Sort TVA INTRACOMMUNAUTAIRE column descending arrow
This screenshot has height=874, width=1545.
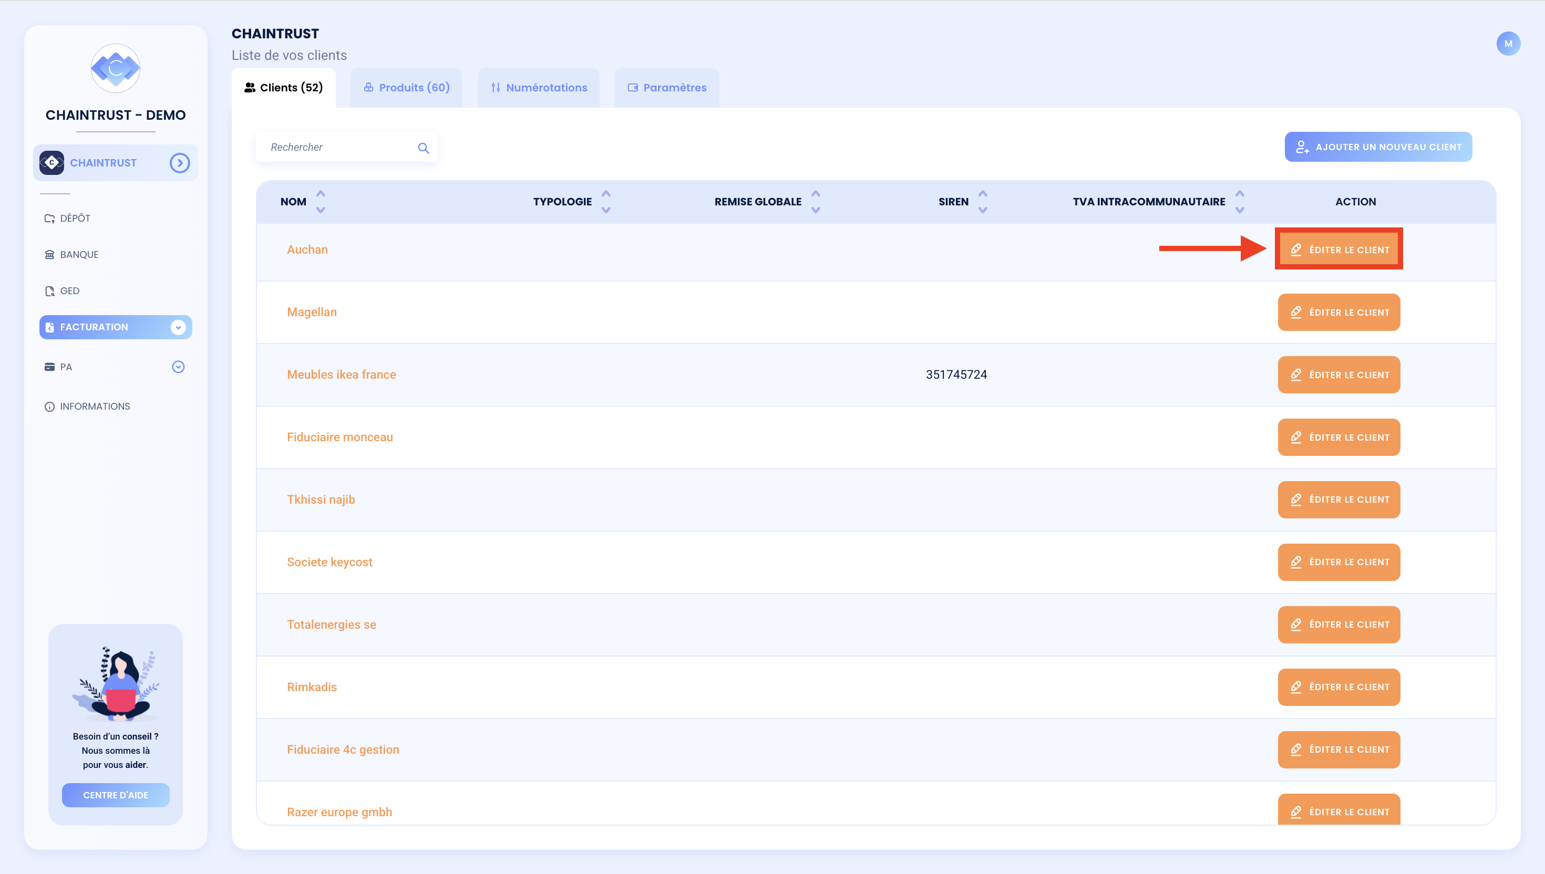(1239, 210)
